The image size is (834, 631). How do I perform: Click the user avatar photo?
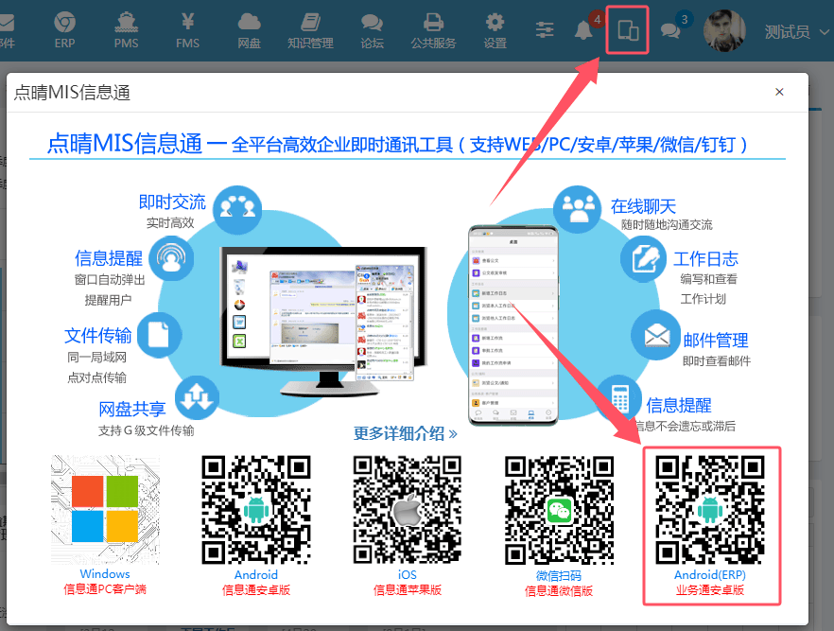(x=724, y=30)
